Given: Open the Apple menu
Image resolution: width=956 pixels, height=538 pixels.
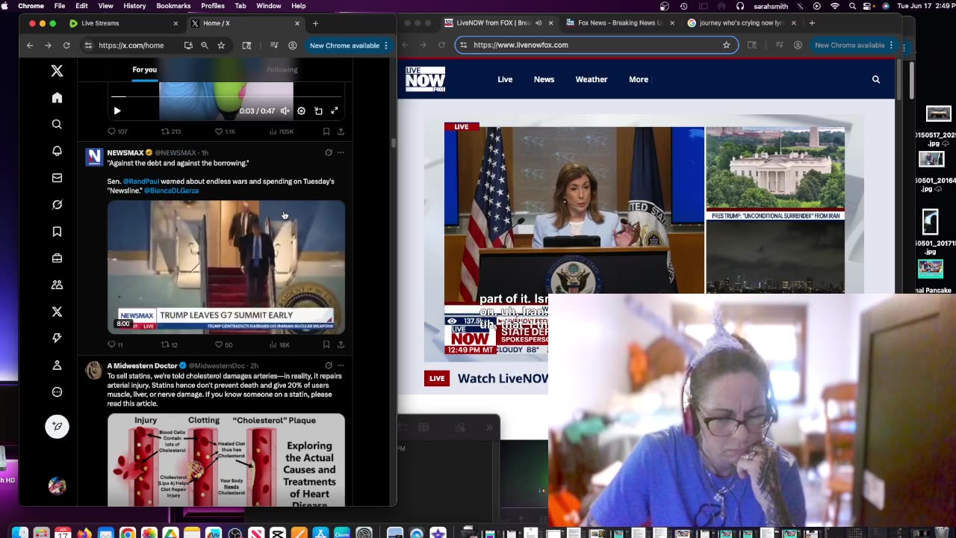Looking at the screenshot, I should pyautogui.click(x=6, y=6).
